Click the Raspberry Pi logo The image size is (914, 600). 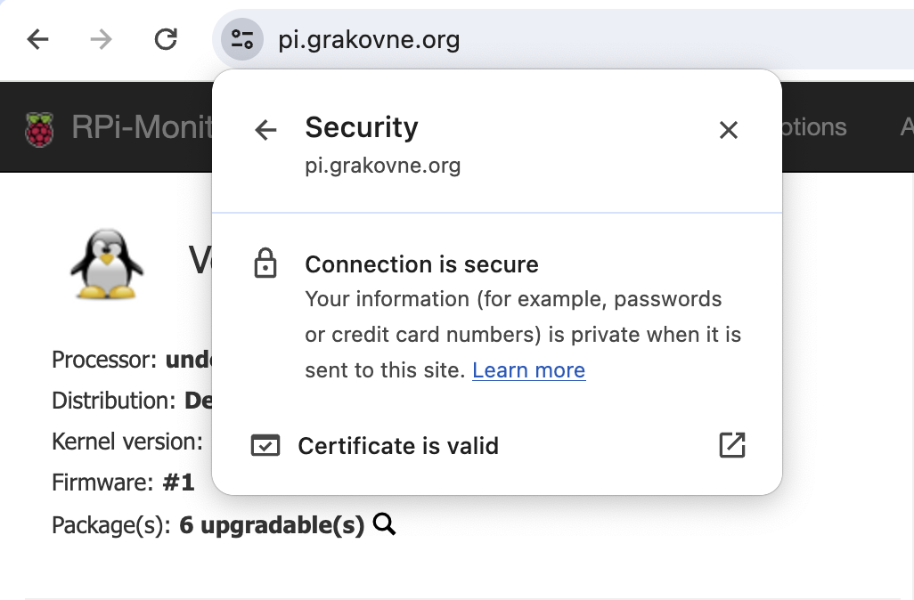(x=38, y=129)
